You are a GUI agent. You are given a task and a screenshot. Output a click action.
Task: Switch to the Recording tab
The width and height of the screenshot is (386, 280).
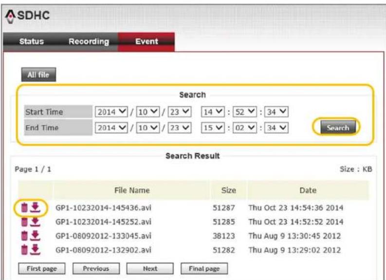(89, 41)
